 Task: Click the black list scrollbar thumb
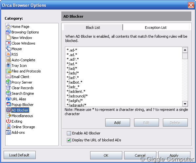185,56
